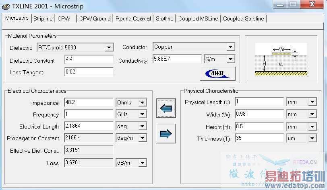Open the Stripline tab
This screenshot has height=190, width=327.
coord(43,18)
